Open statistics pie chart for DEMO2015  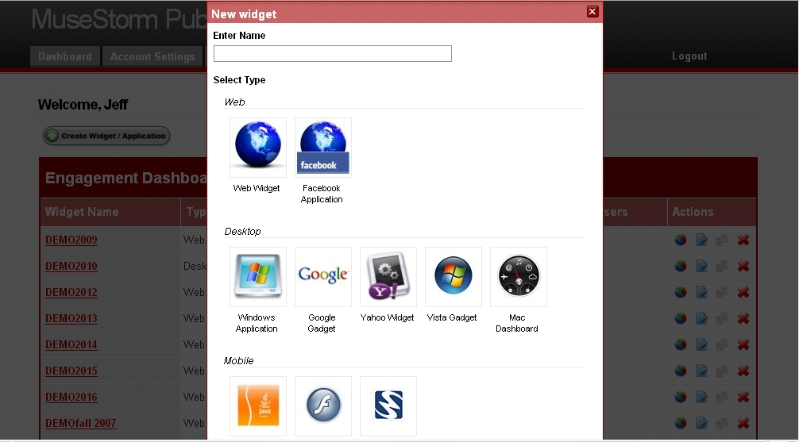(x=681, y=371)
